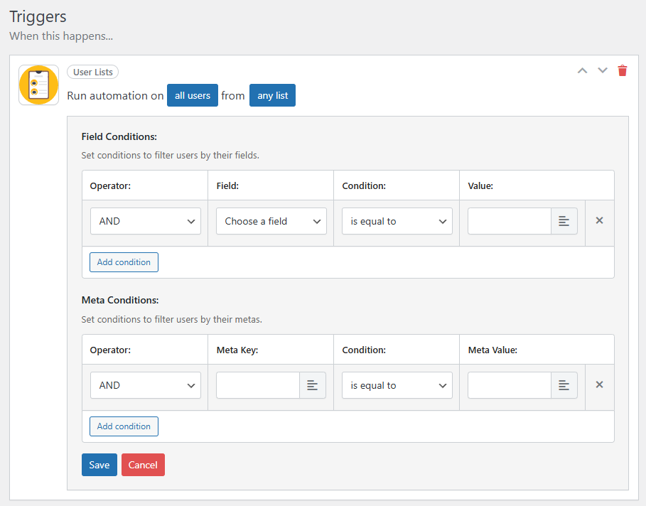Move the trigger down with down arrow
646x506 pixels.
603,70
